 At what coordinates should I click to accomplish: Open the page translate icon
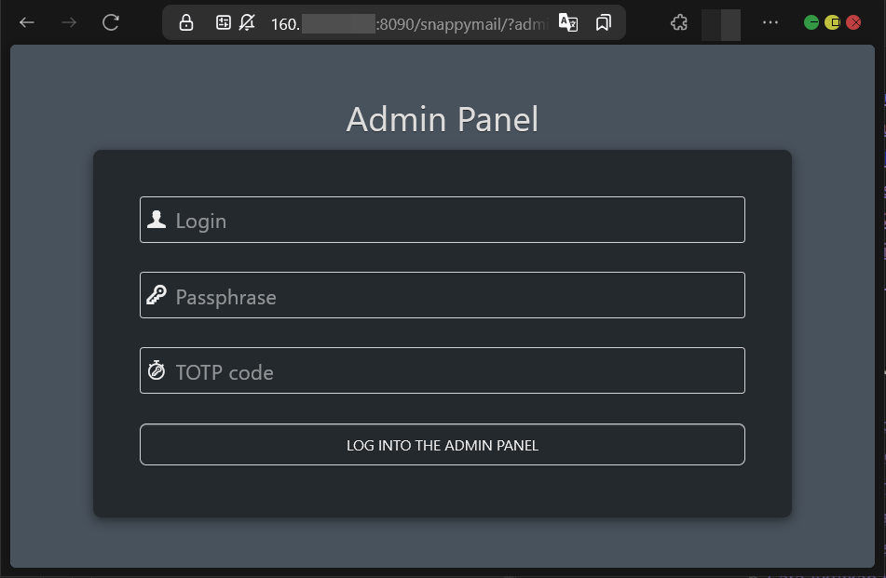point(568,22)
